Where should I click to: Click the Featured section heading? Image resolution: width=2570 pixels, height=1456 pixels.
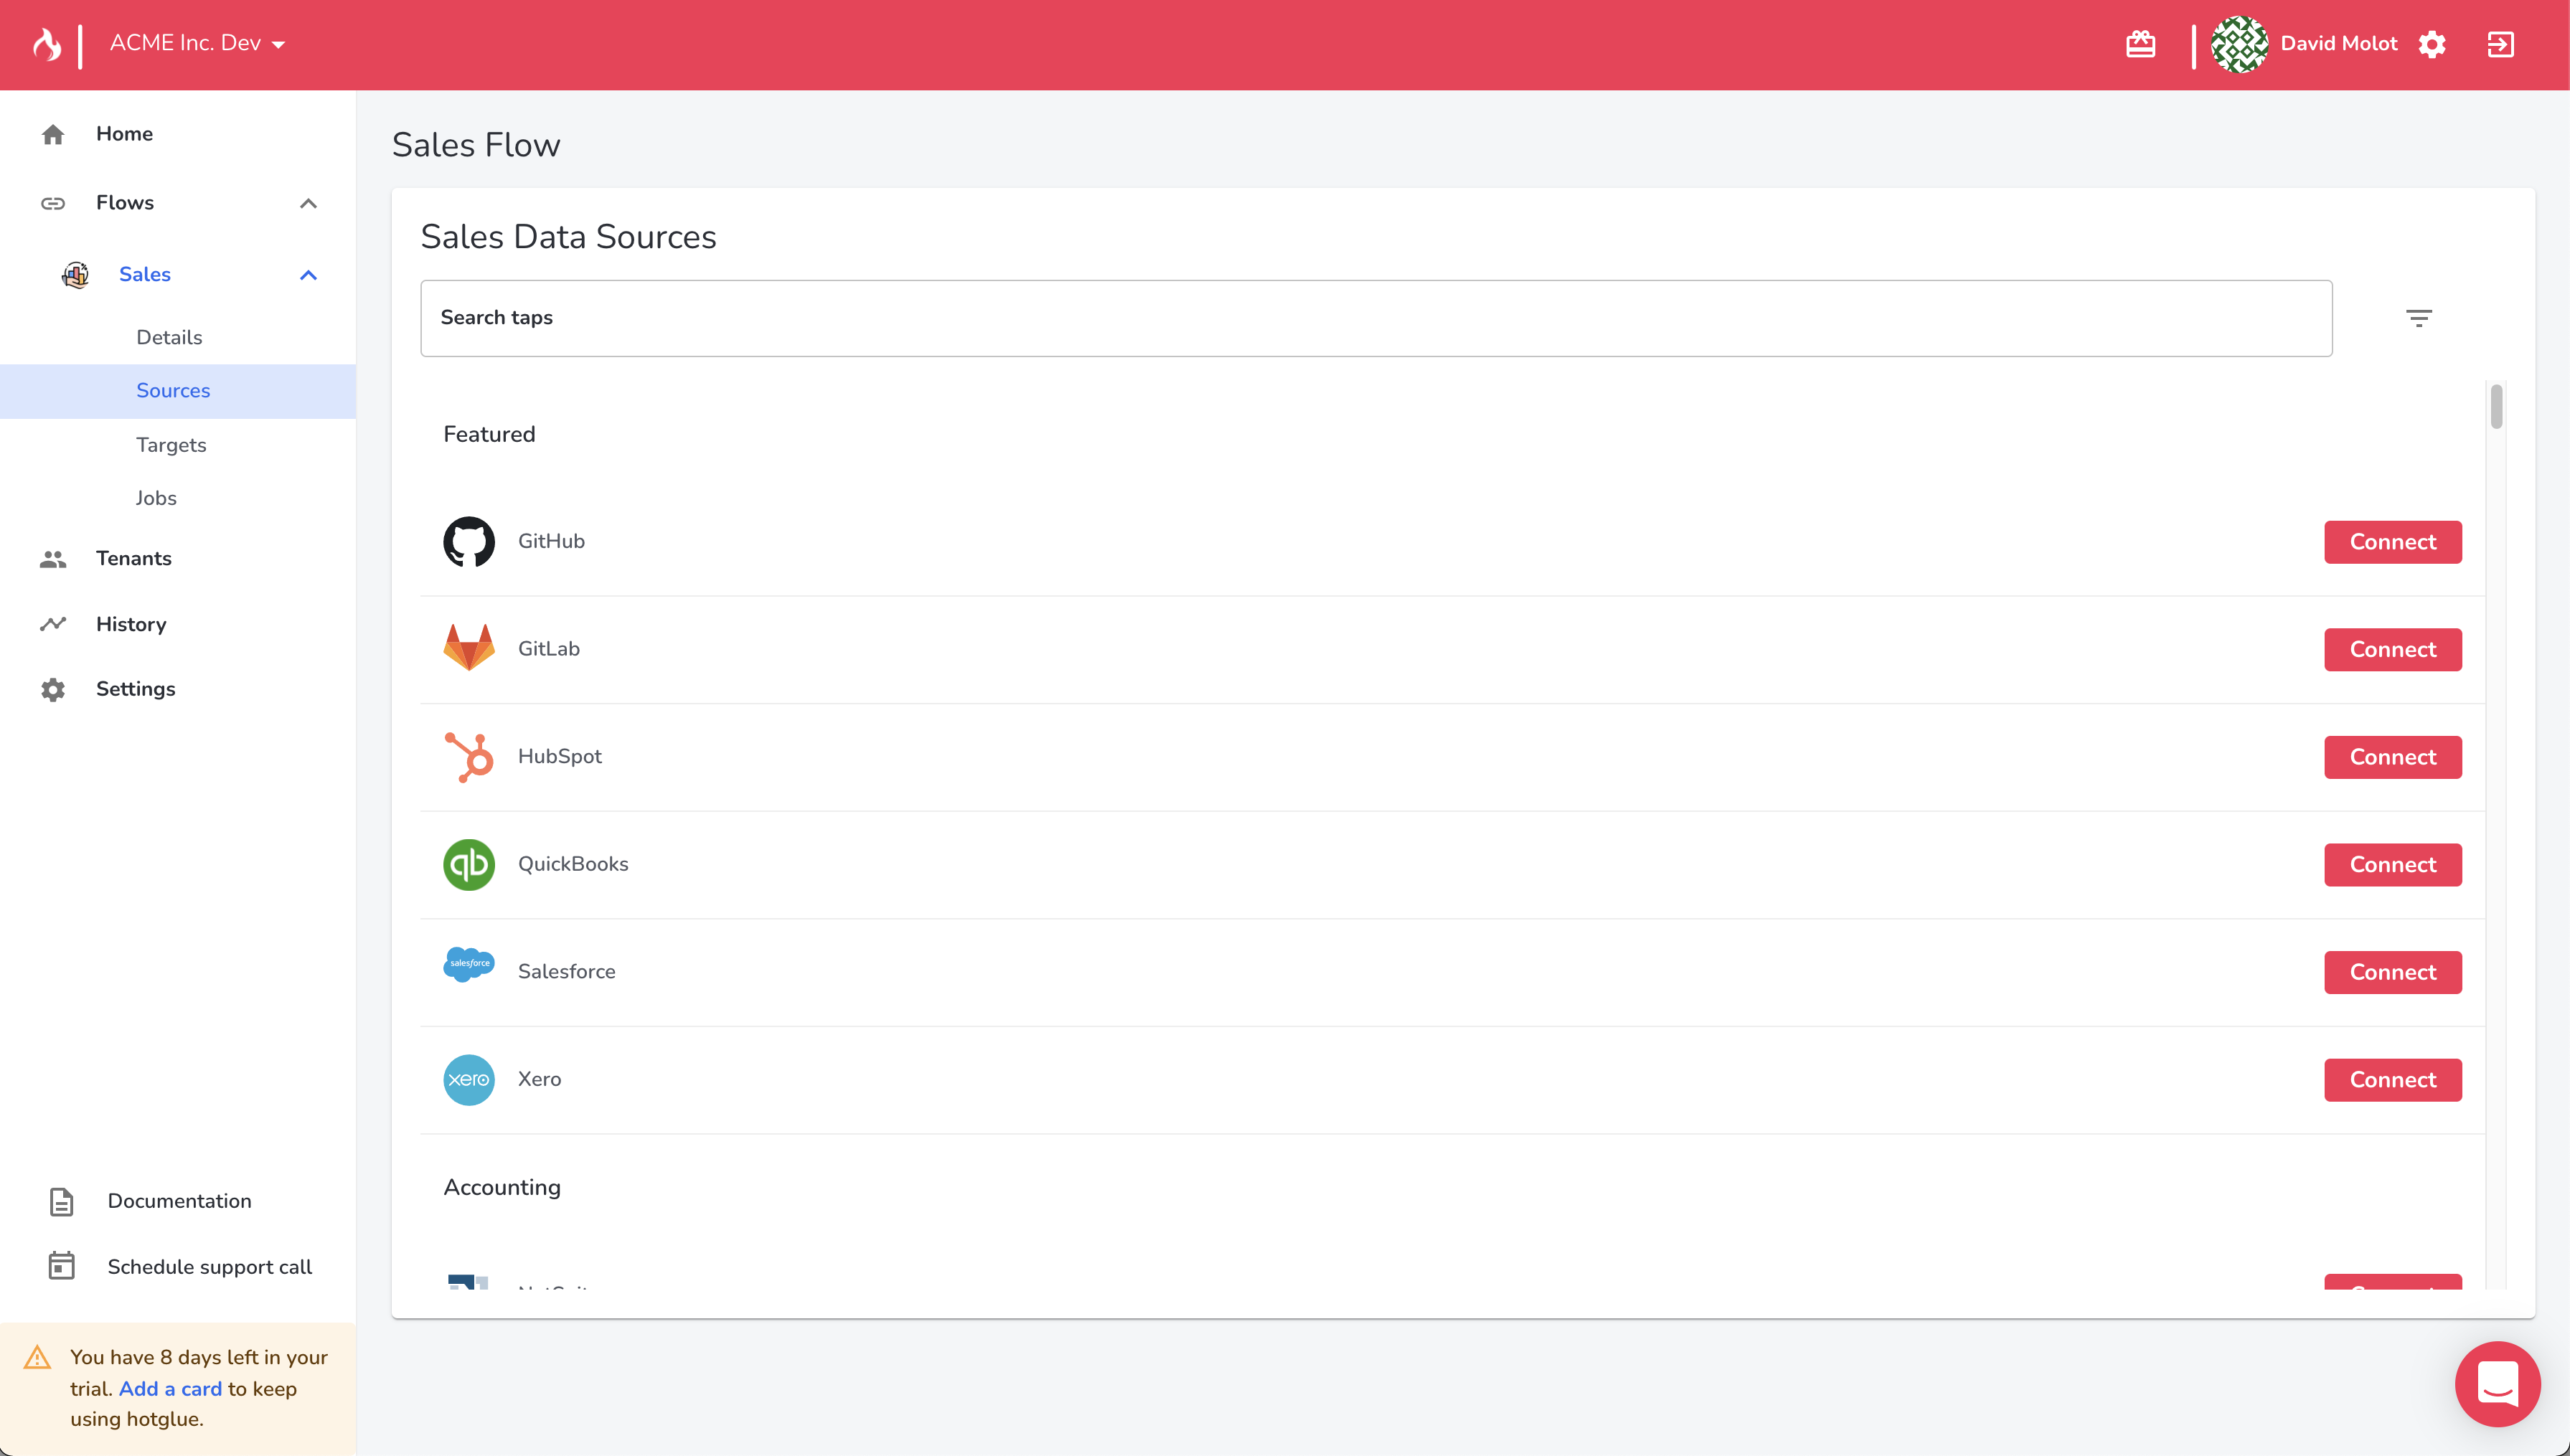click(489, 434)
